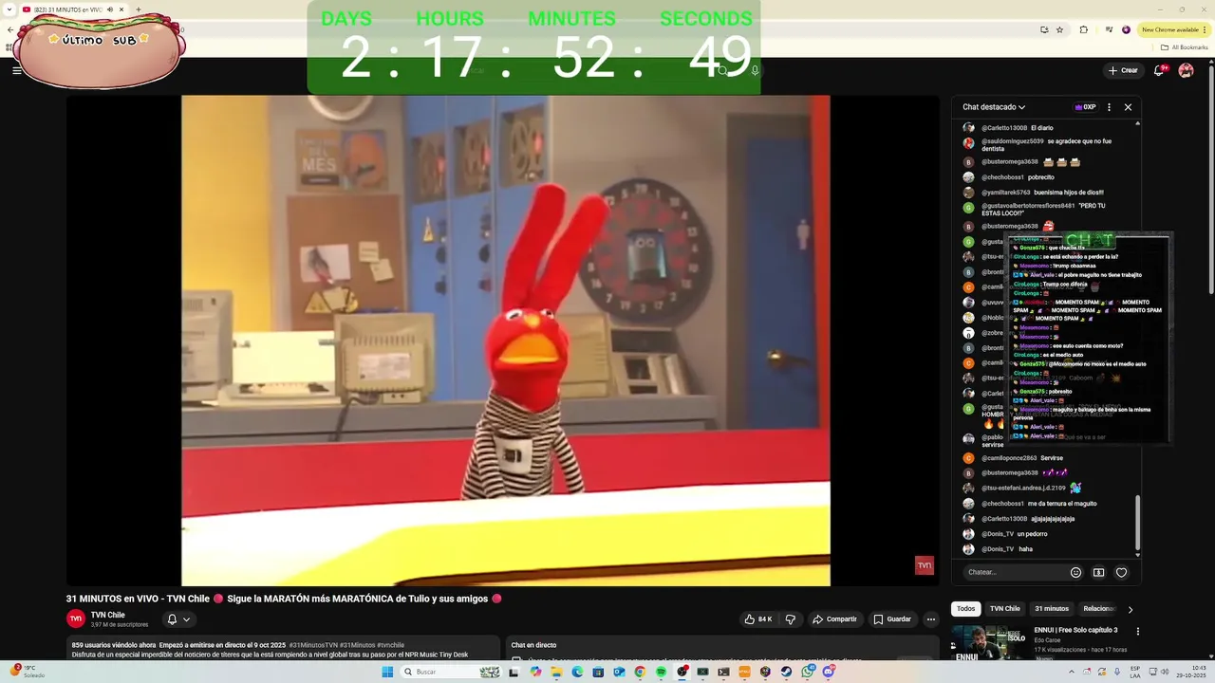1215x683 pixels.
Task: Click New Chrome available update button
Action: click(x=1172, y=29)
